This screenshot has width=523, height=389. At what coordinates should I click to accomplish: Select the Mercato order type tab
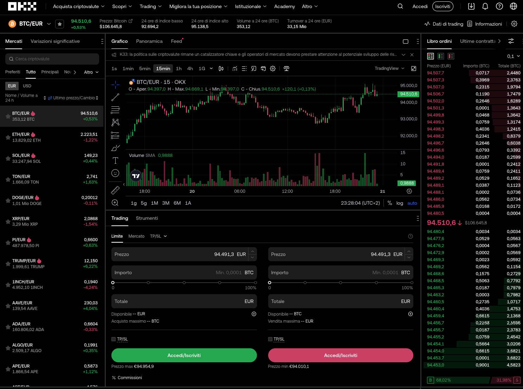tap(136, 236)
